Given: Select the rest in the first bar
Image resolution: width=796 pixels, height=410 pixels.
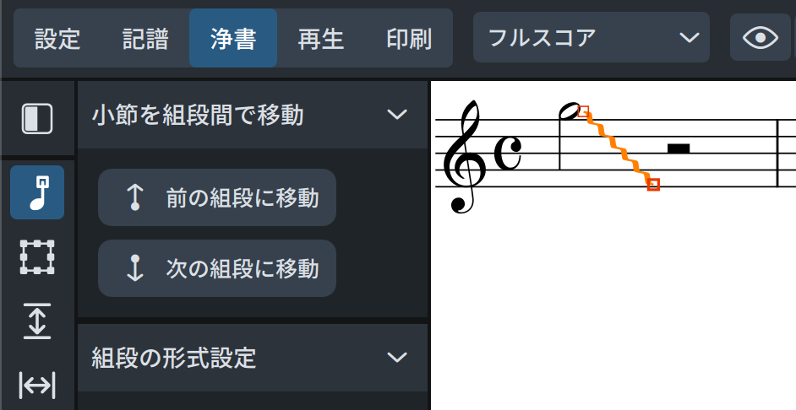Looking at the screenshot, I should tap(679, 149).
